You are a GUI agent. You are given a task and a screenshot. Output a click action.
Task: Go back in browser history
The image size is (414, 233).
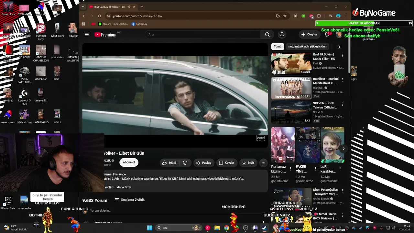[x=84, y=16]
